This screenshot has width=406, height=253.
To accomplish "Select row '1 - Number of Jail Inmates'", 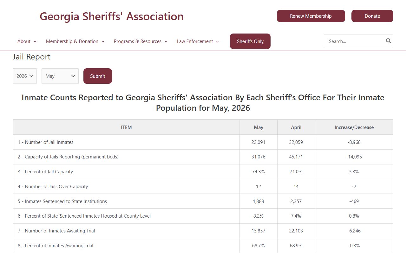I will (203, 142).
